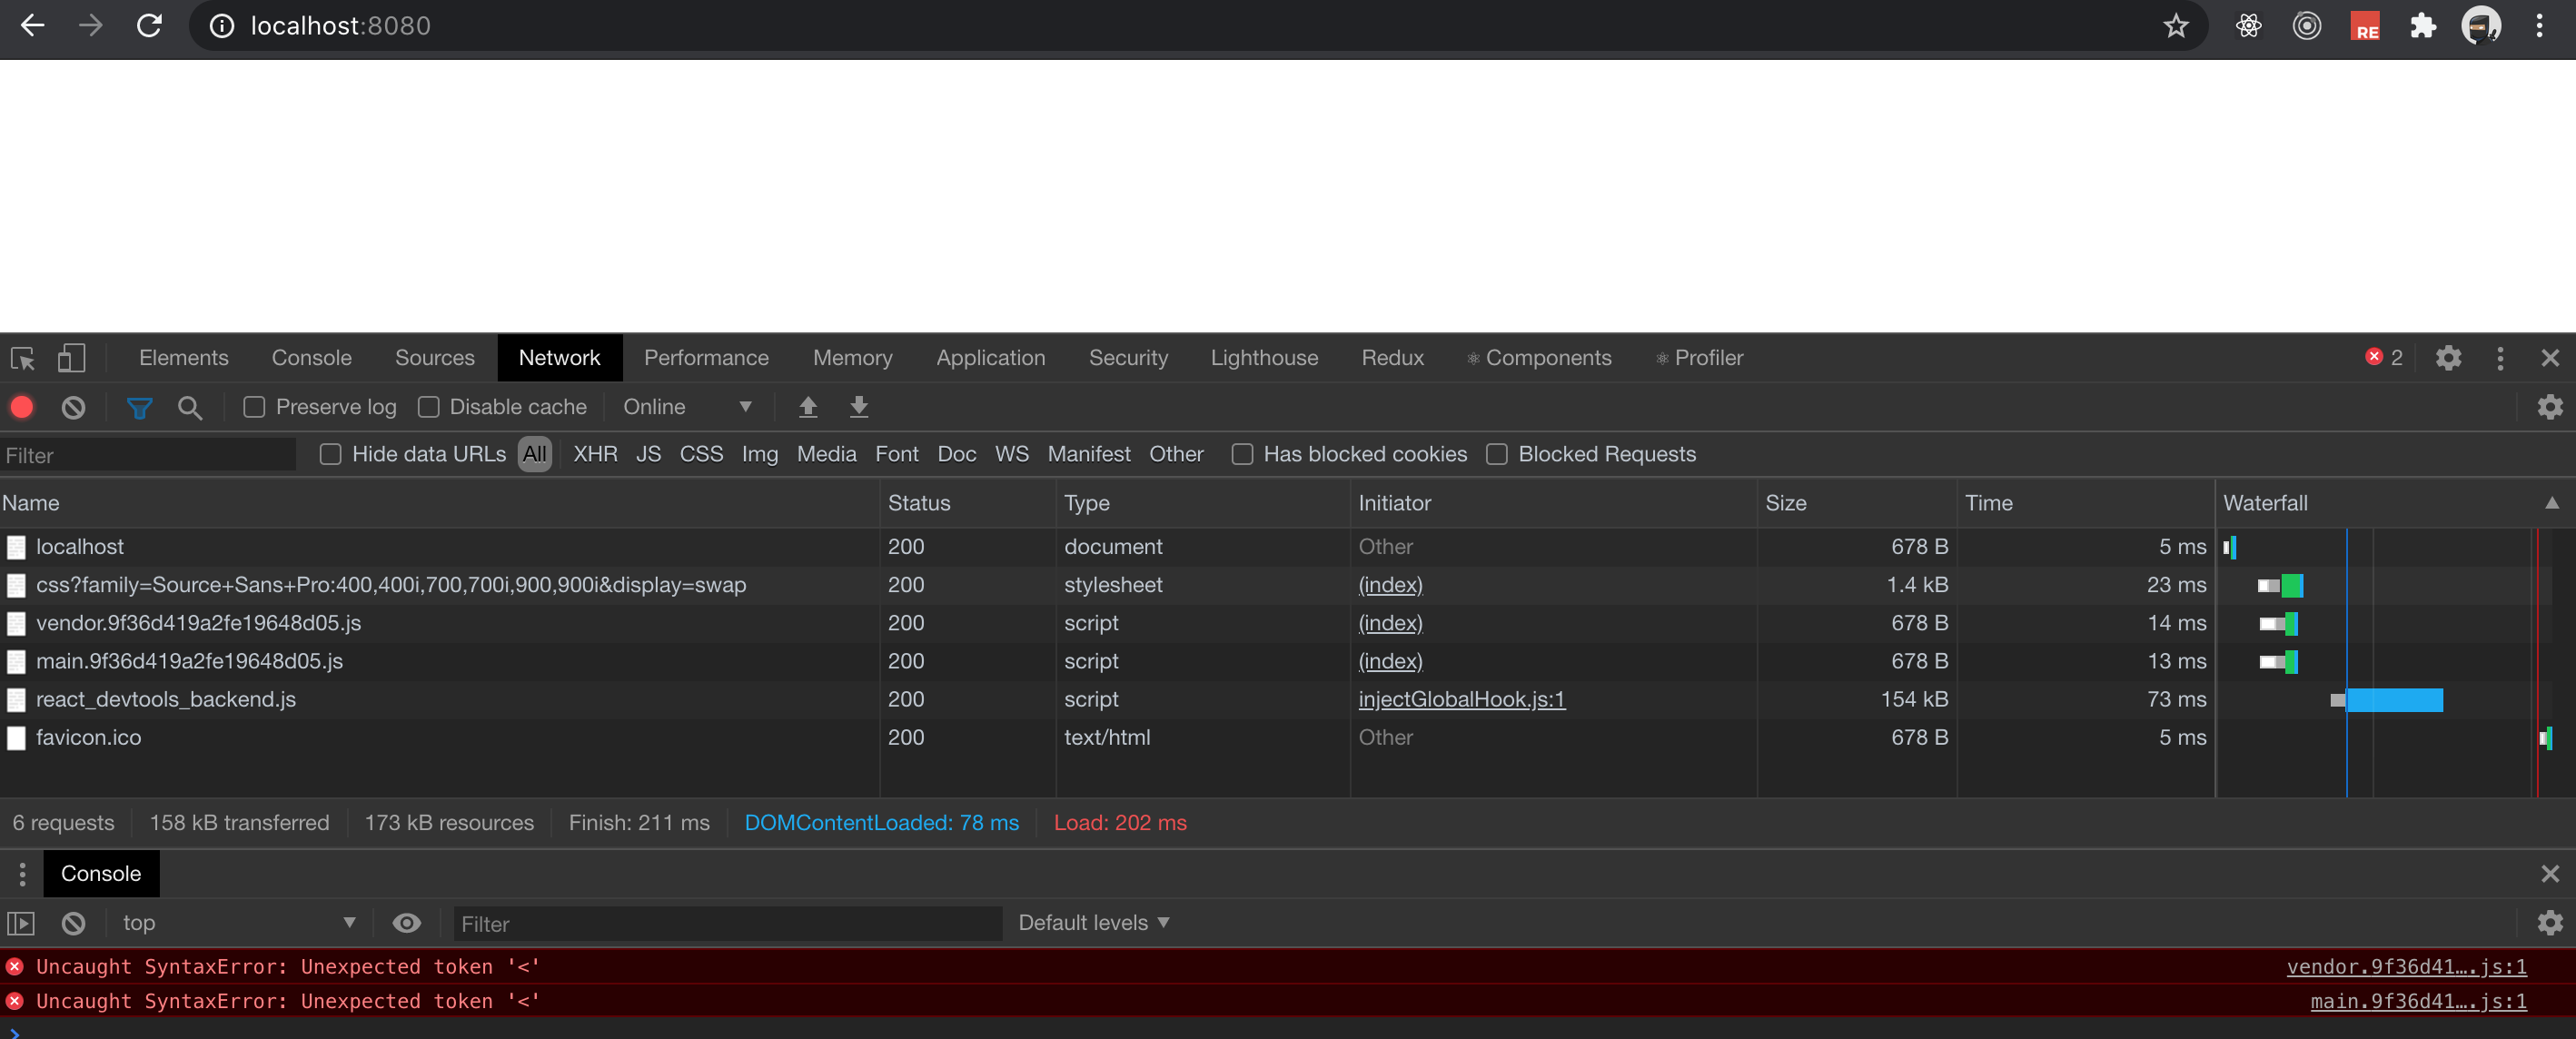Open the Redux panel
This screenshot has width=2576, height=1039.
[1392, 357]
